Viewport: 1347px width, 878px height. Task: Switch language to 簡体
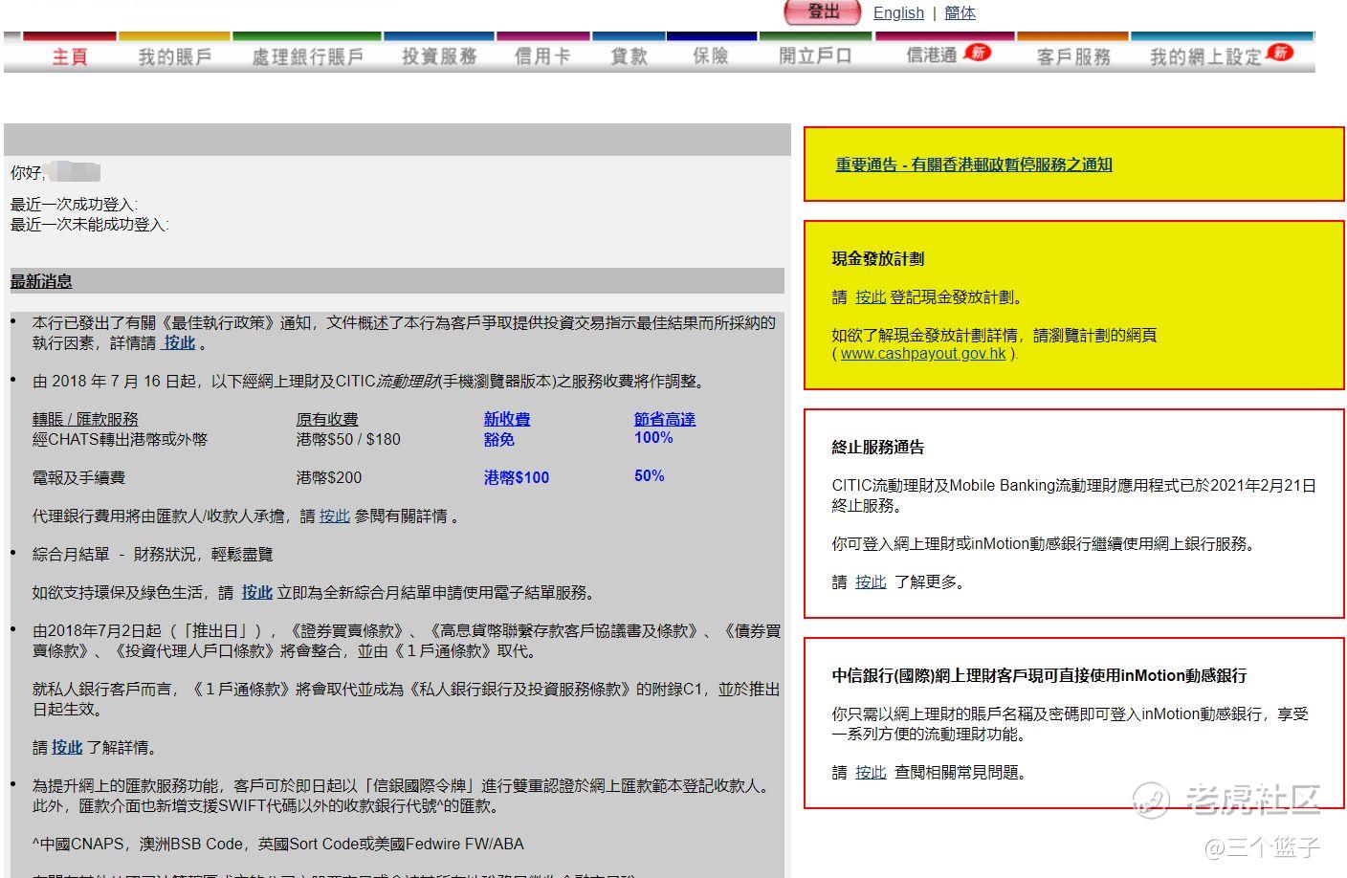[960, 12]
